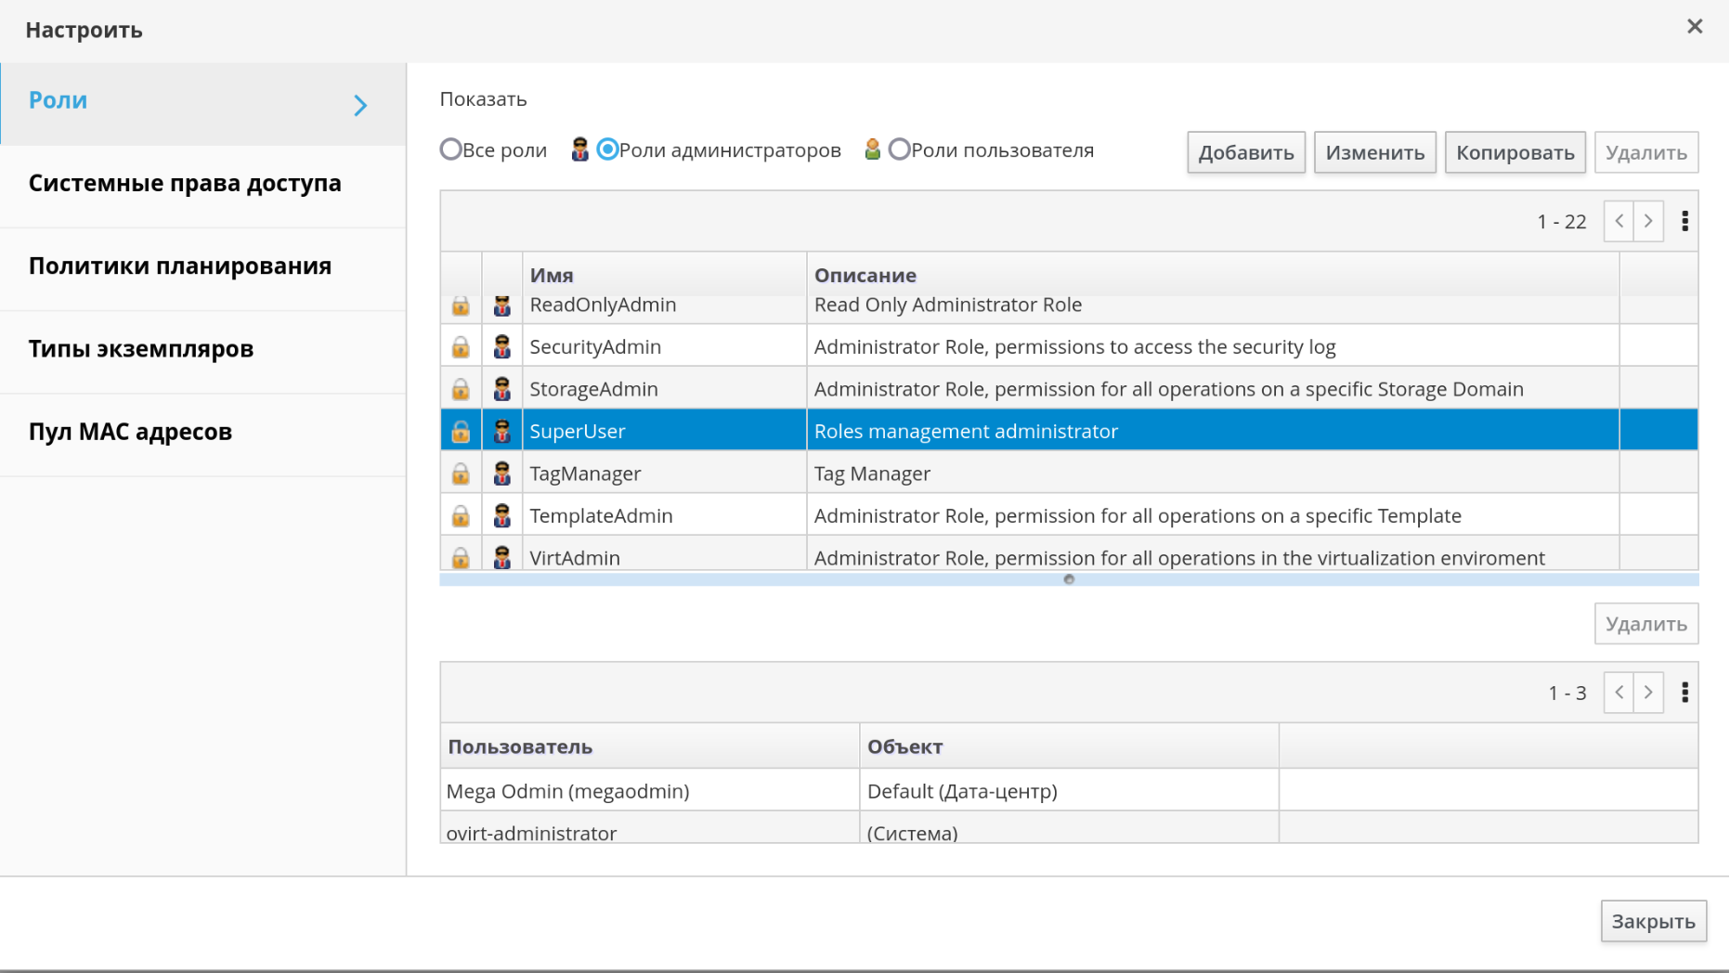The image size is (1730, 973).
Task: Click the admin icon on the StorageAdmin row
Action: [x=502, y=389]
